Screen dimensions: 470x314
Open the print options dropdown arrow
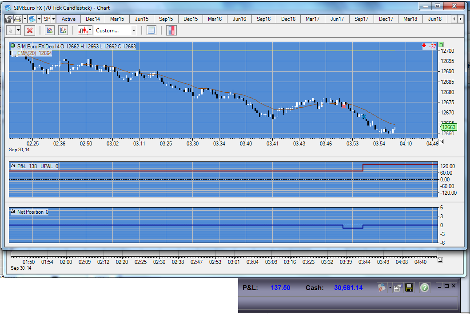click(25, 19)
